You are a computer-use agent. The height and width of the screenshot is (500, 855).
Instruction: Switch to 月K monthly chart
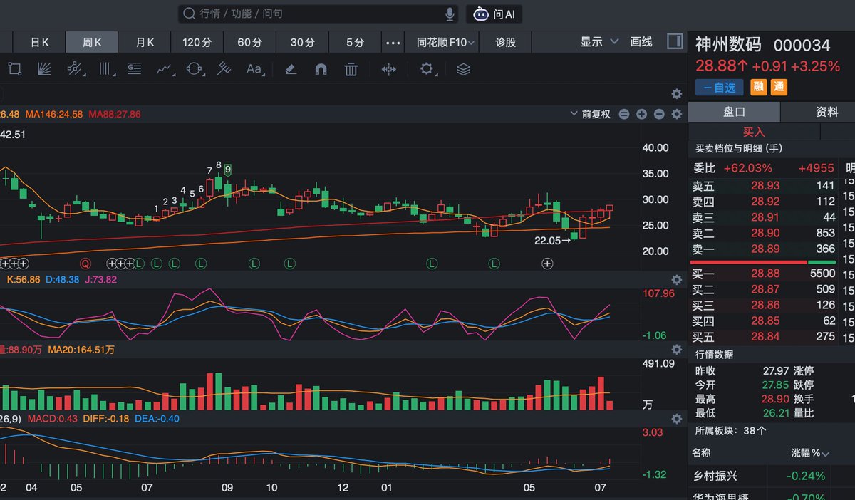tap(145, 42)
